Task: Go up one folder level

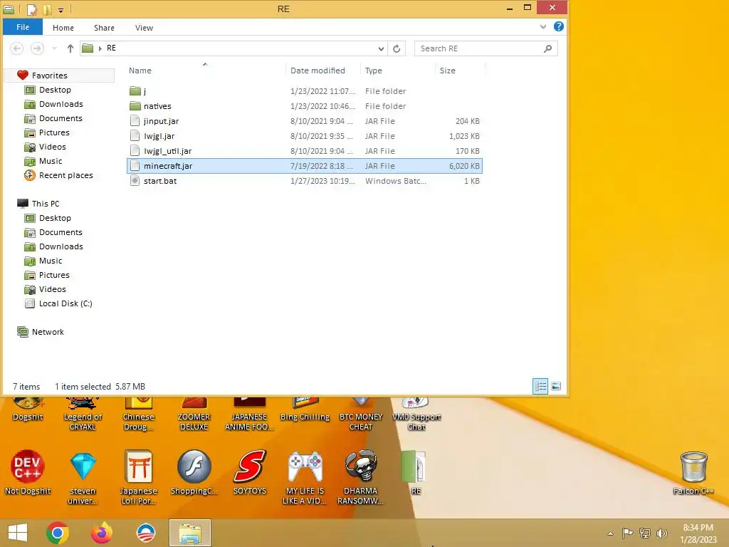Action: point(70,48)
